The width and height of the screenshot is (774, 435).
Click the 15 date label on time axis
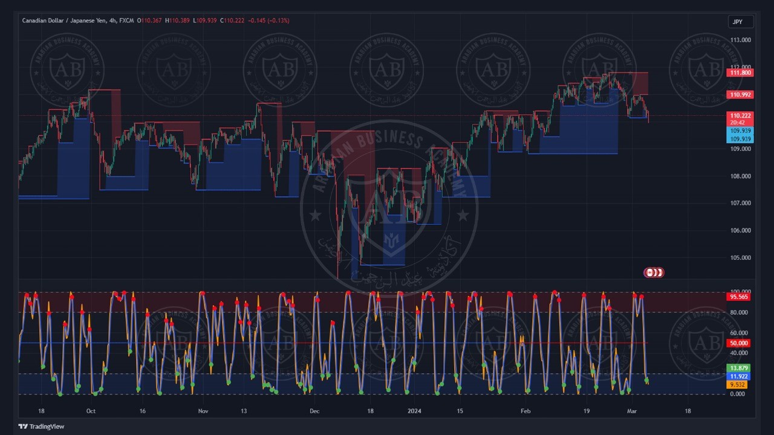[x=460, y=411]
